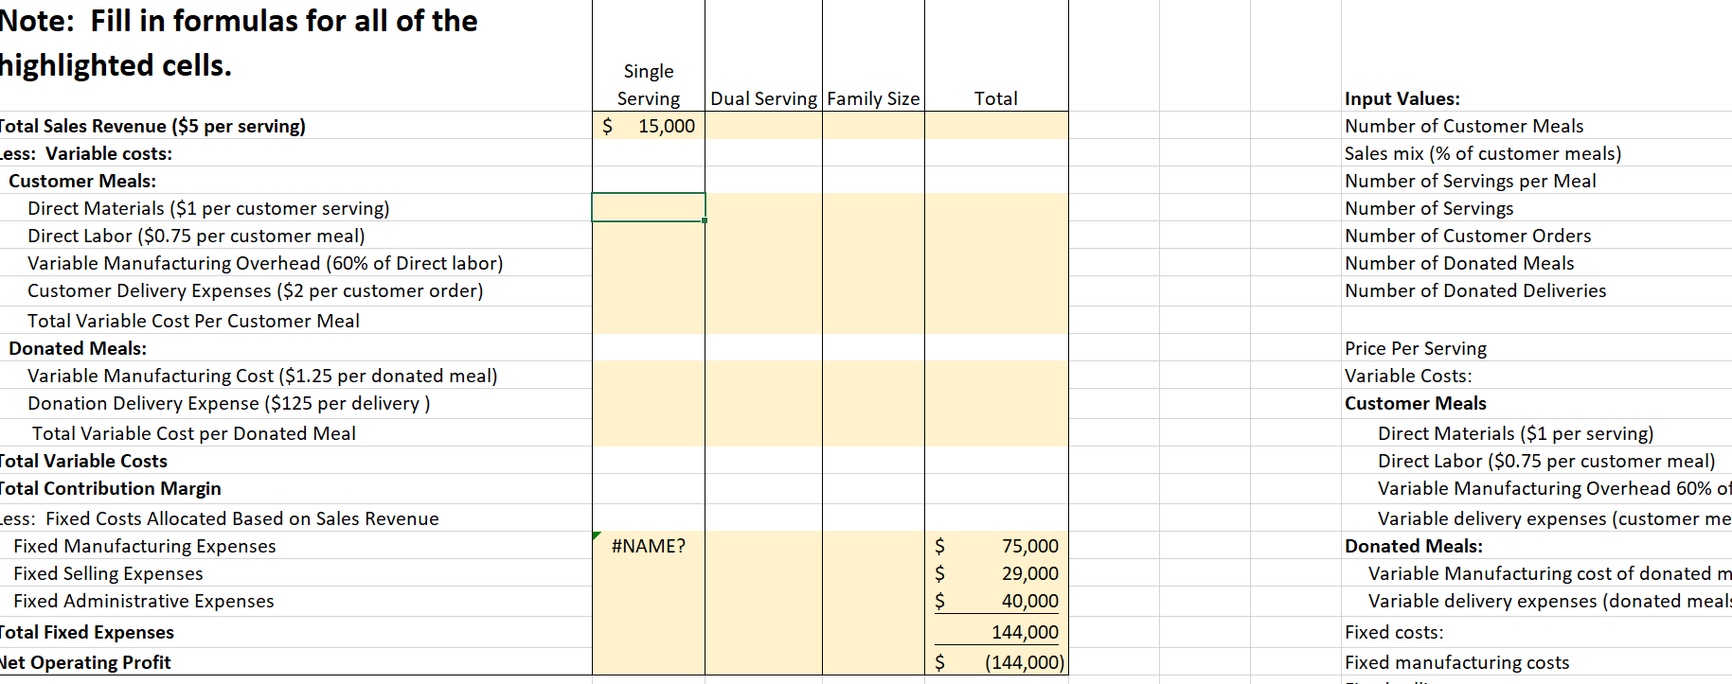
Task: Click the Family Size column header
Action: (873, 98)
